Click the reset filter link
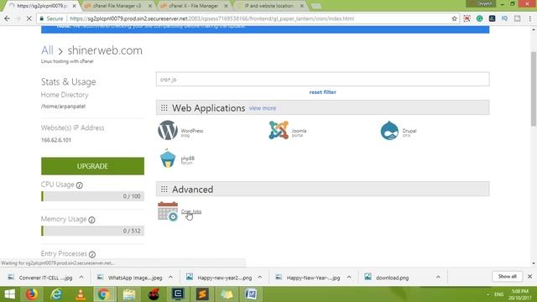This screenshot has width=537, height=302. 322,92
